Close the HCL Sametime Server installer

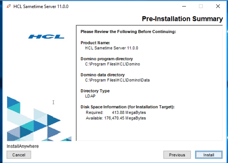point(218,6)
